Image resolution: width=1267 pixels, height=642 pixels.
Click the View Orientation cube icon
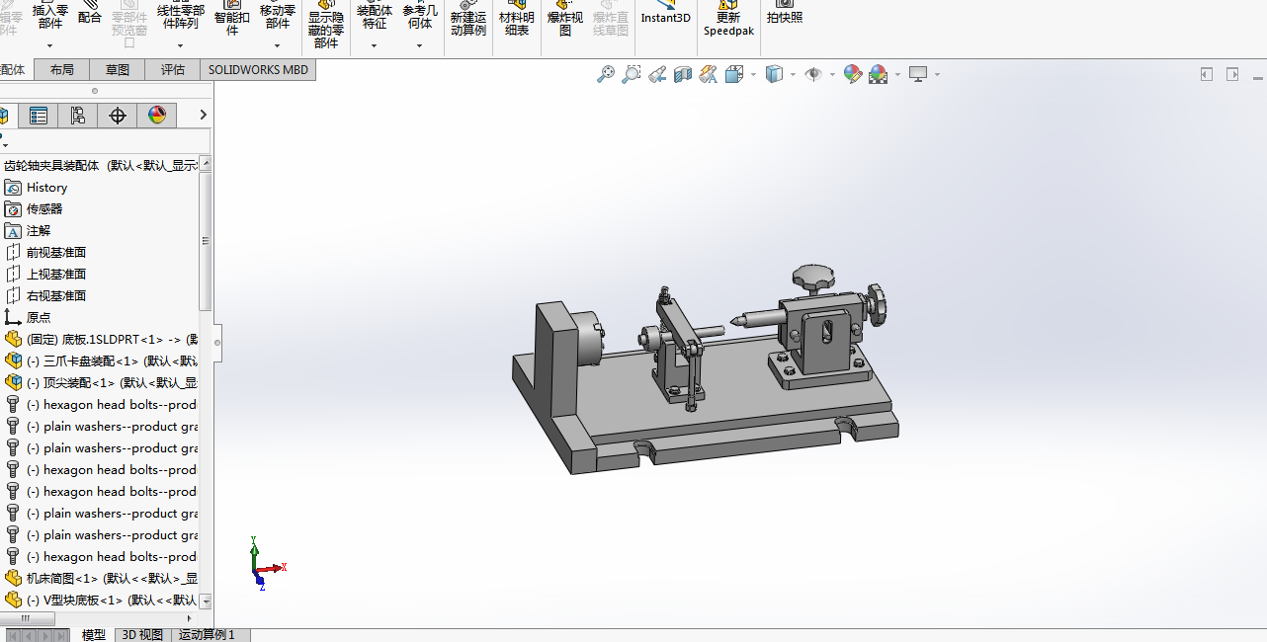[734, 74]
